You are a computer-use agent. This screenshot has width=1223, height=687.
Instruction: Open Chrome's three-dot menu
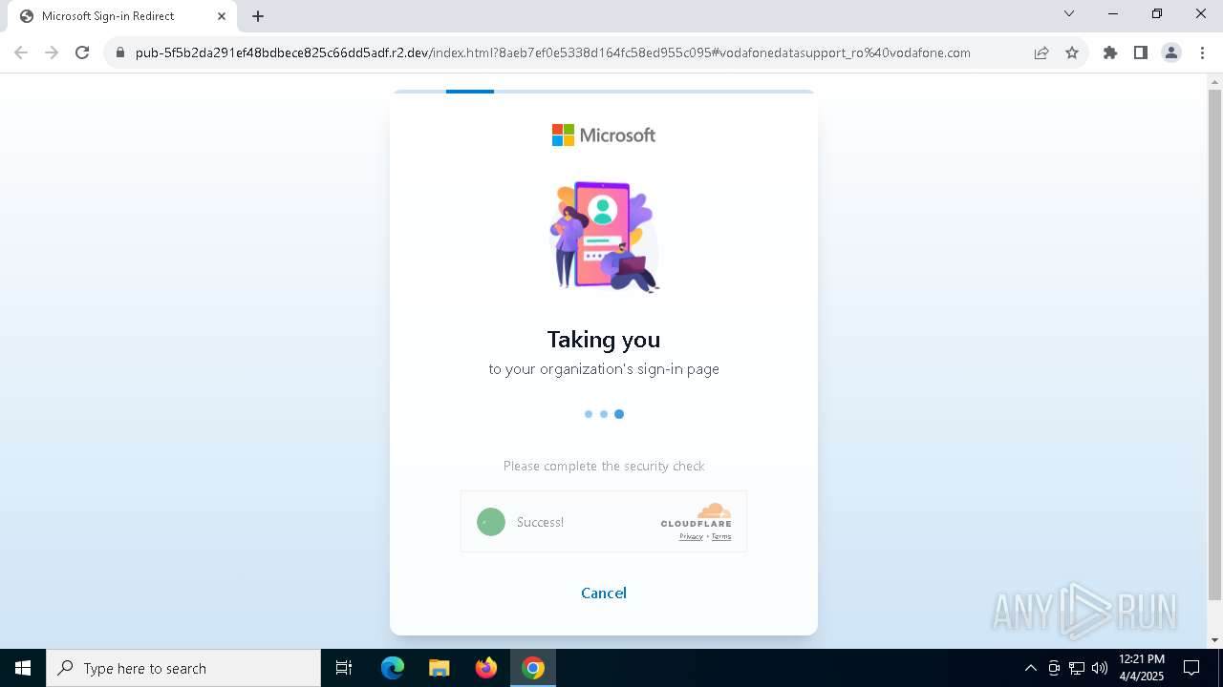pyautogui.click(x=1201, y=52)
